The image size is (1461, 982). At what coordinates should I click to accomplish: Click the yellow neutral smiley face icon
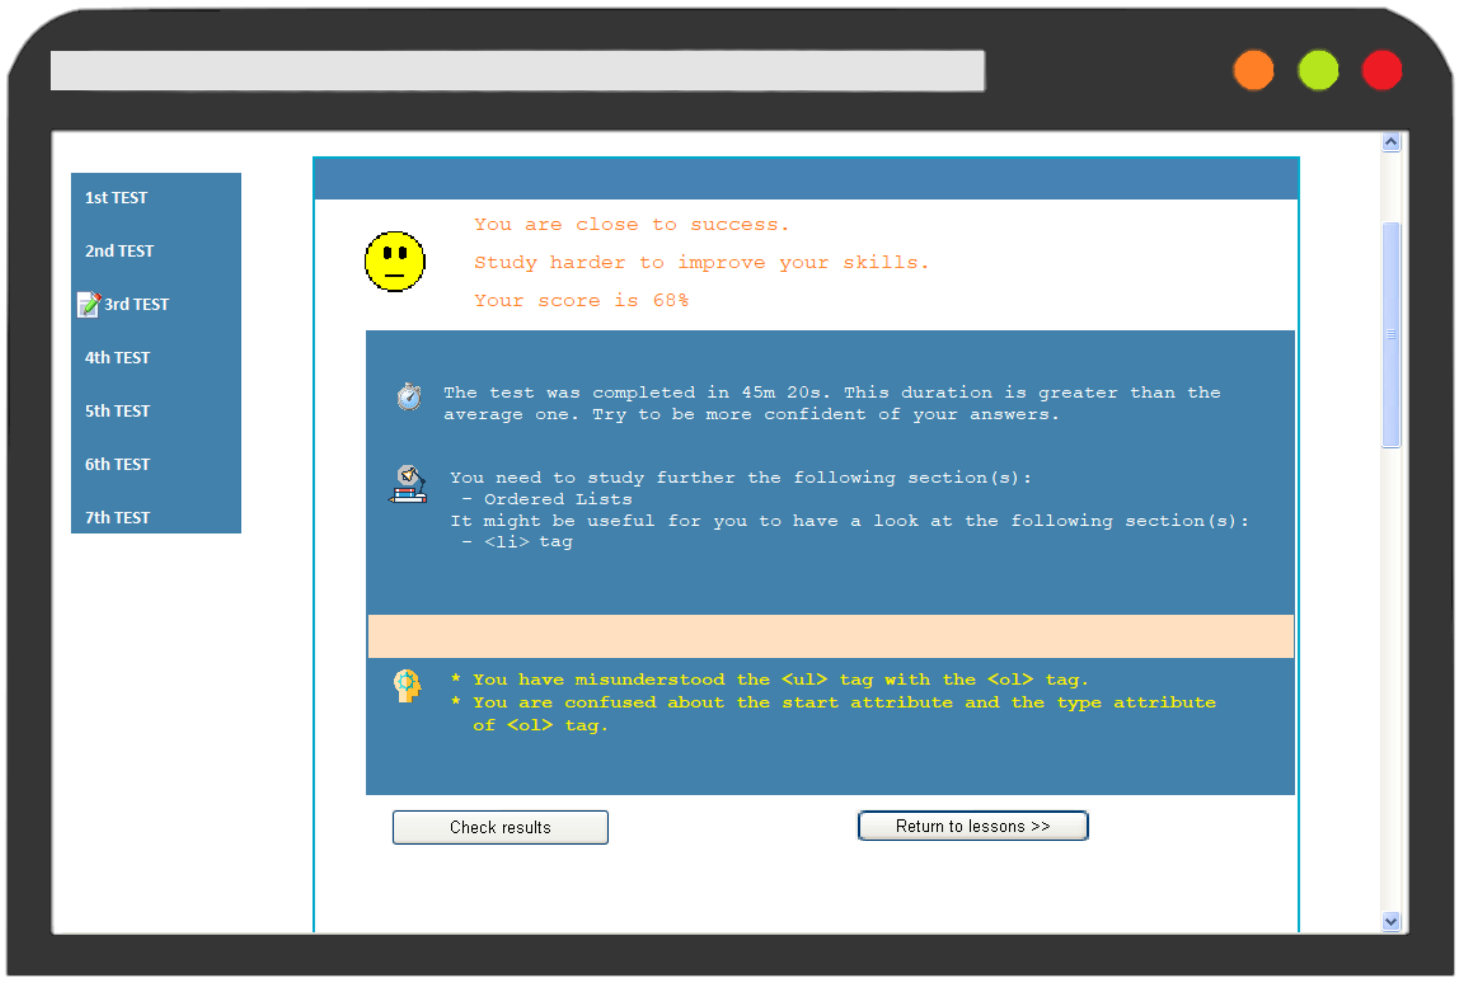pyautogui.click(x=395, y=261)
